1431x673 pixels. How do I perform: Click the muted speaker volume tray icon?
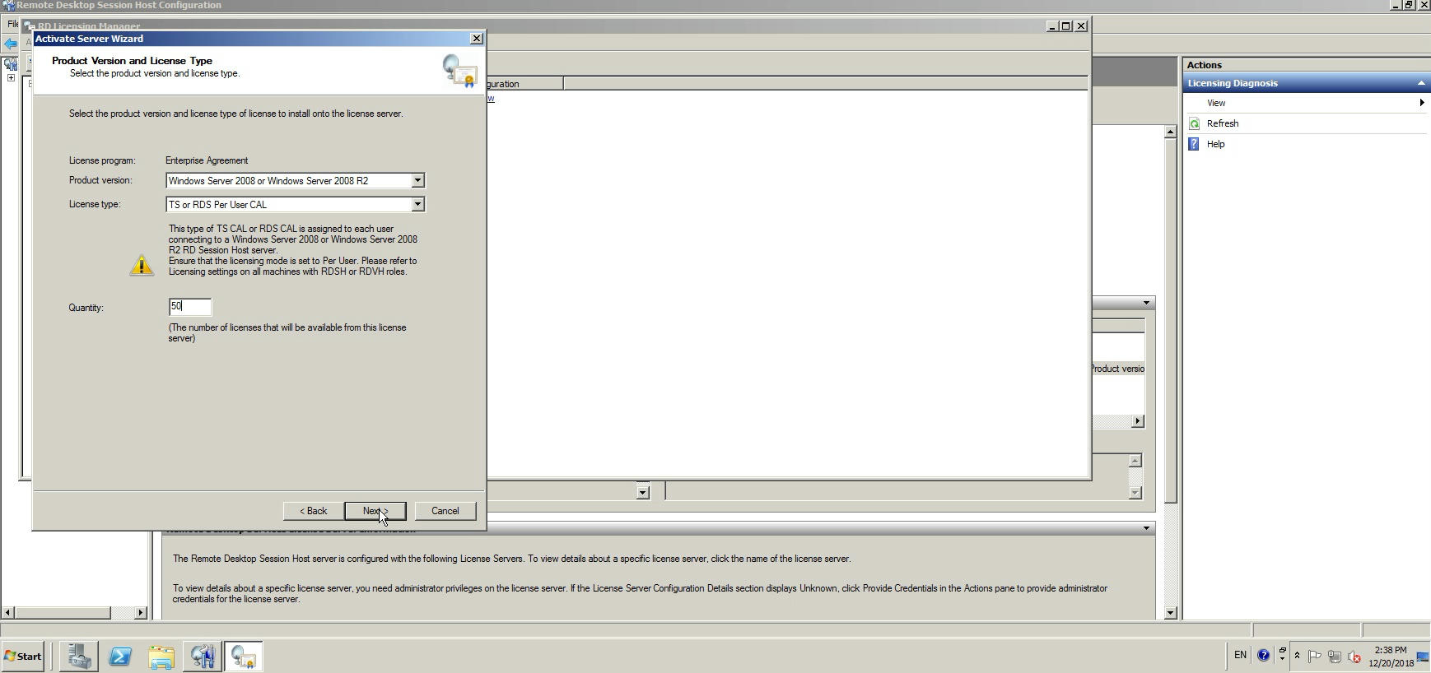click(x=1354, y=656)
